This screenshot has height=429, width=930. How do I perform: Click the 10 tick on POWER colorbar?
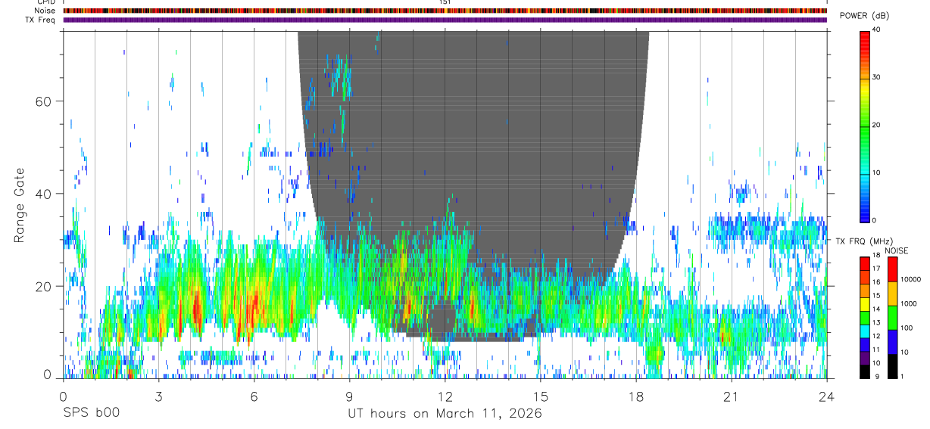[878, 173]
